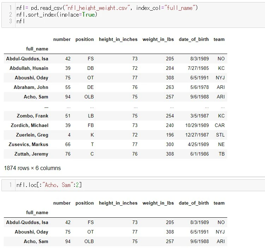Click weight cell '263'
The width and height of the screenshot is (265, 248).
click(x=170, y=87)
